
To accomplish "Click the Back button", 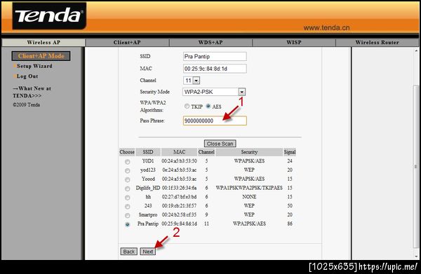I will click(x=129, y=252).
